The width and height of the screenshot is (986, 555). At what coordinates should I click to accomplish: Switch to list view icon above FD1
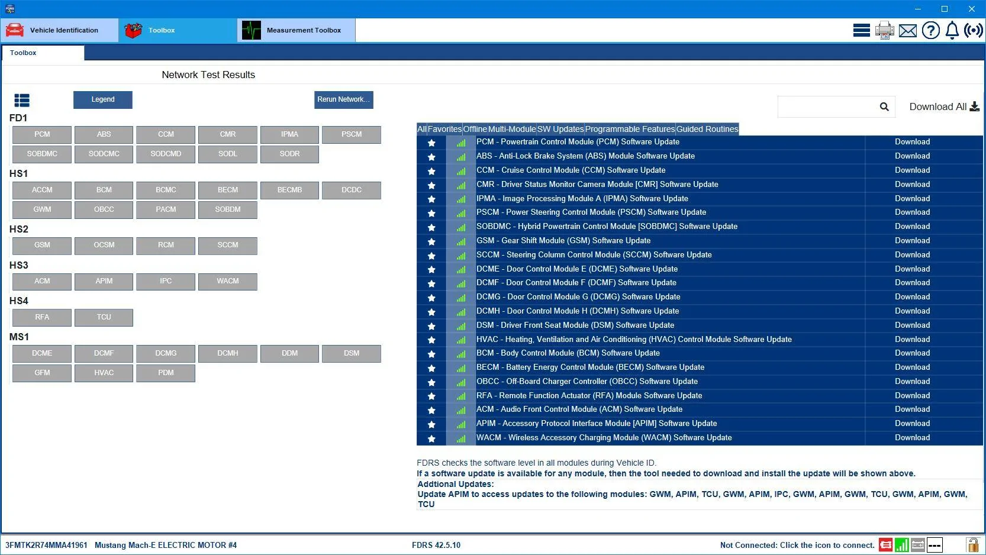click(22, 101)
